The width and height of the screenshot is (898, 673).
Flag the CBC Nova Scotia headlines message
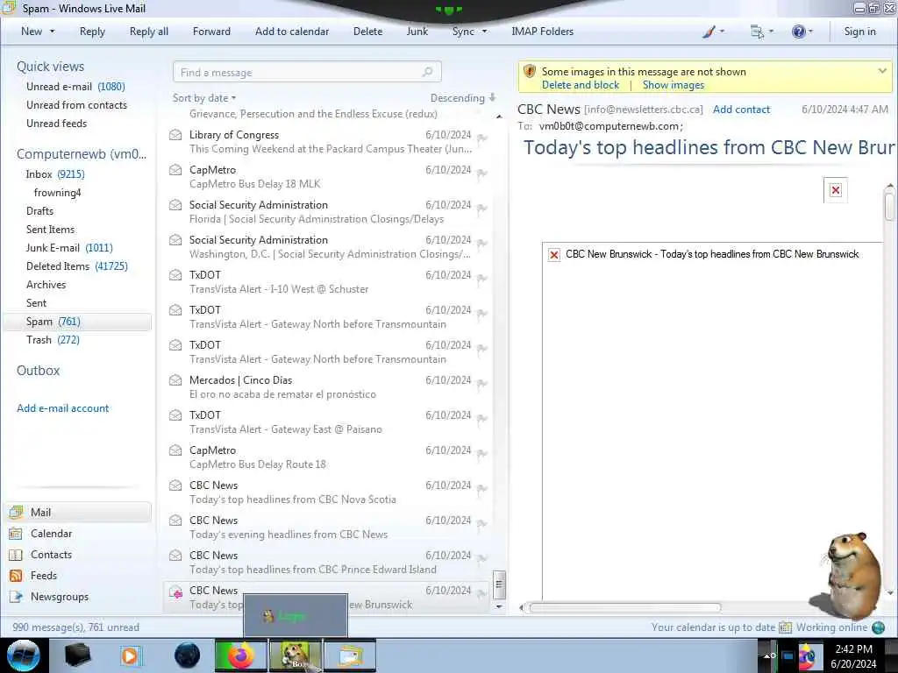click(x=482, y=489)
